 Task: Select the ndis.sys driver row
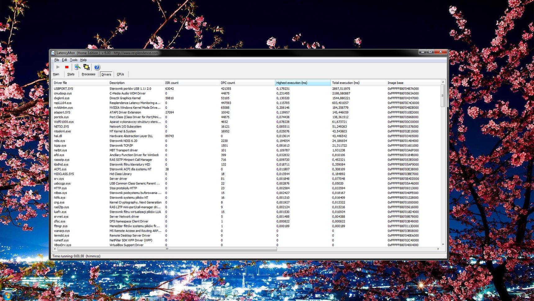point(247,141)
